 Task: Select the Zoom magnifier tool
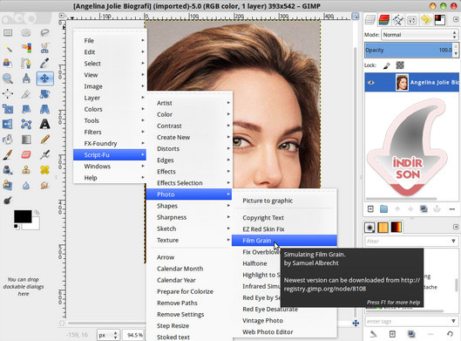click(x=8, y=78)
